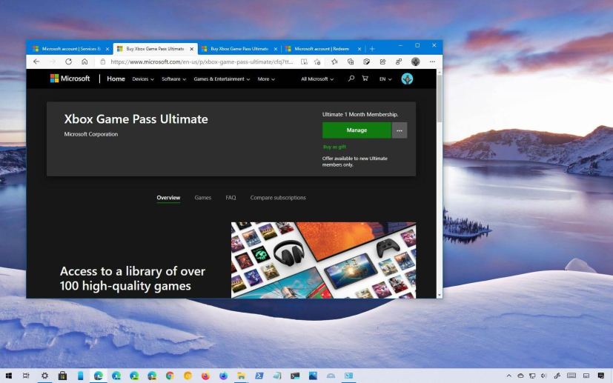The width and height of the screenshot is (613, 383).
Task: Open the Microsoft account avatar on page
Action: pos(407,79)
